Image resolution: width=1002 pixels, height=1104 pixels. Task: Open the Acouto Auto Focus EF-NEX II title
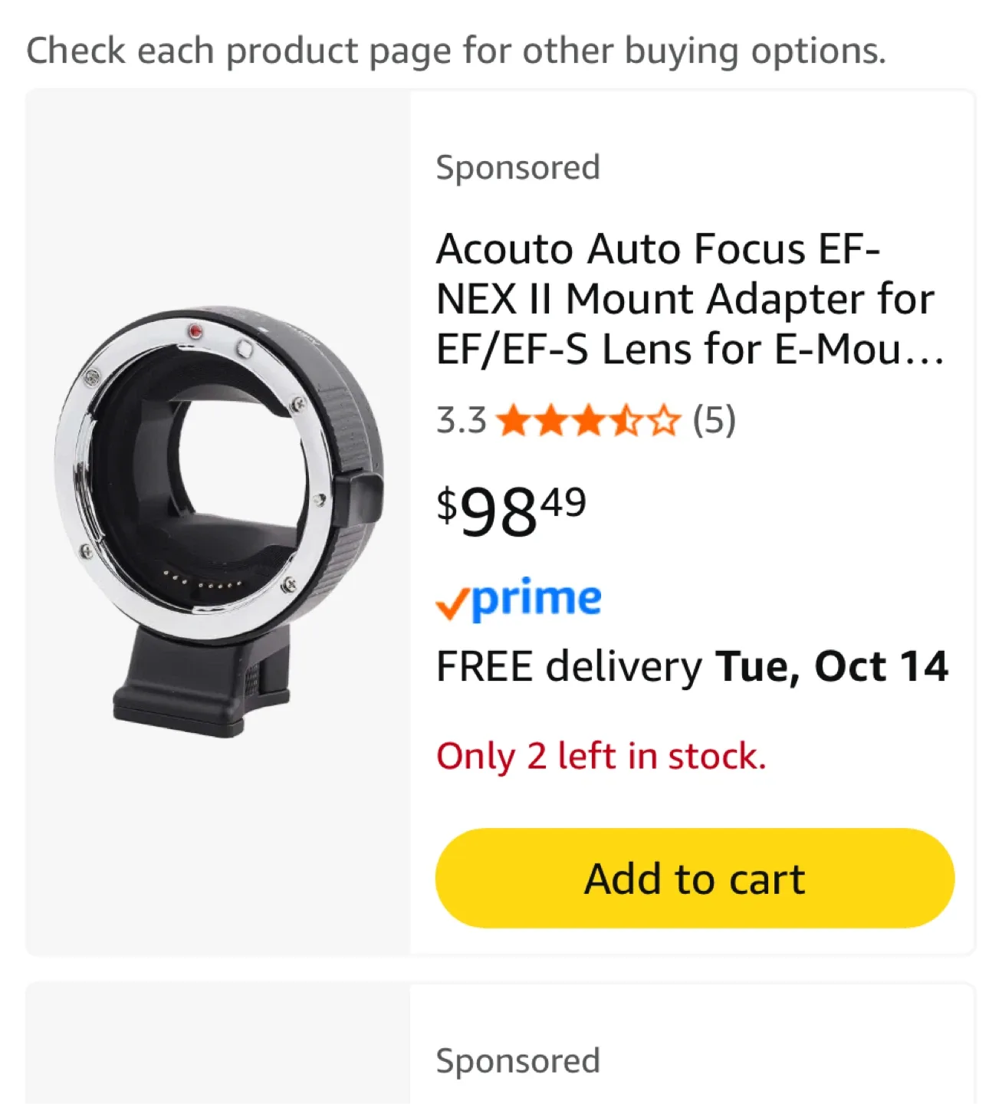coord(686,299)
